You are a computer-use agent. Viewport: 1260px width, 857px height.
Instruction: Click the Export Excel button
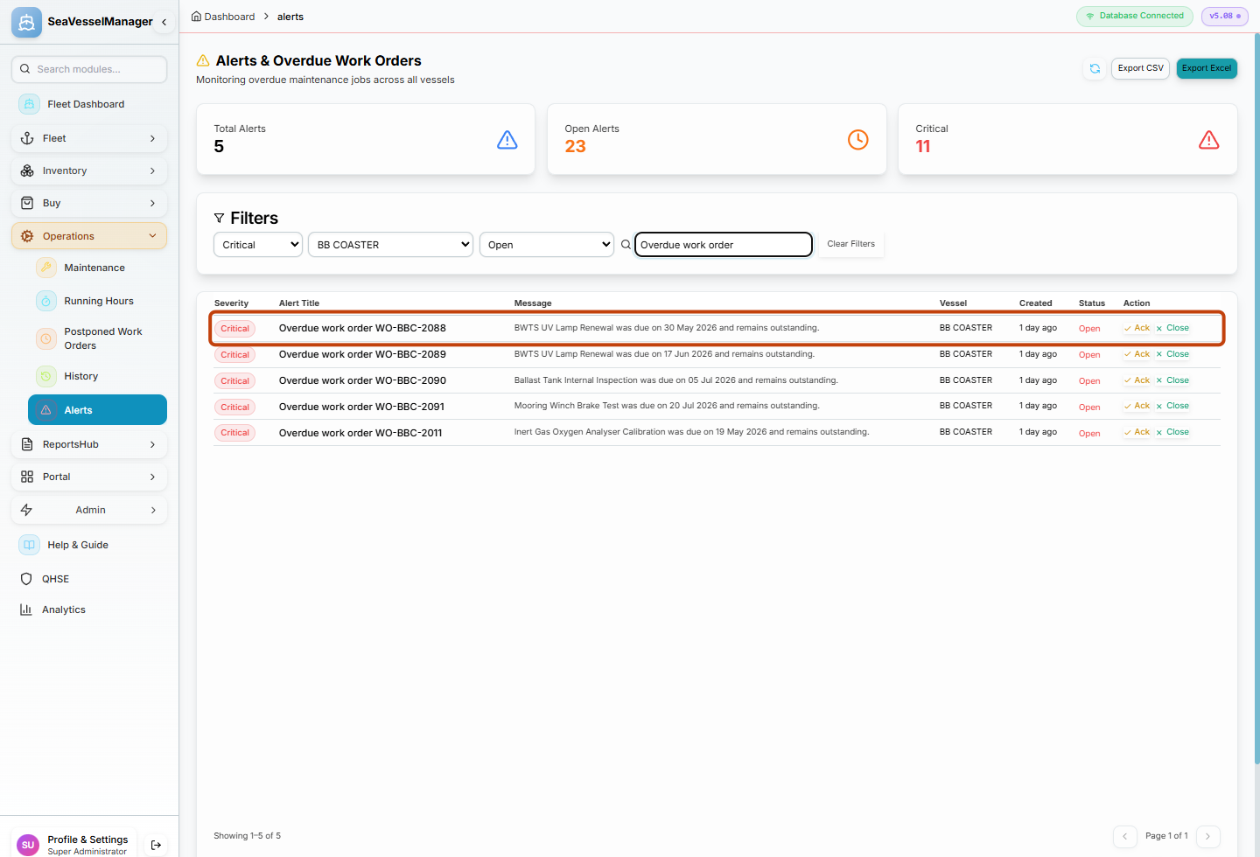(x=1207, y=68)
